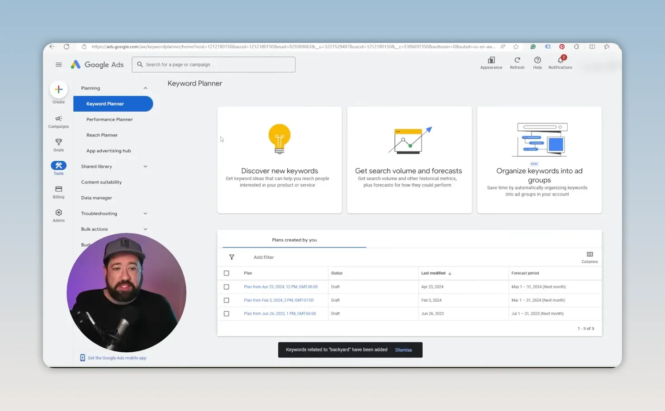The image size is (665, 411).
Task: Click the Plan column header
Action: (x=248, y=273)
